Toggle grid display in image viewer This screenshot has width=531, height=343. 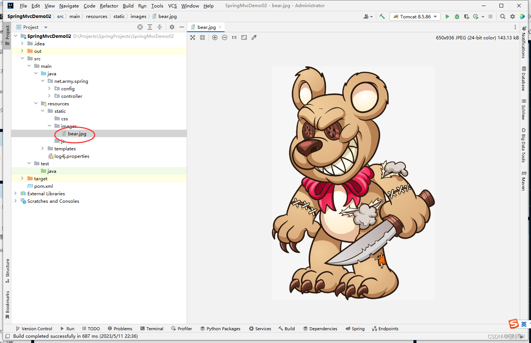[202, 37]
